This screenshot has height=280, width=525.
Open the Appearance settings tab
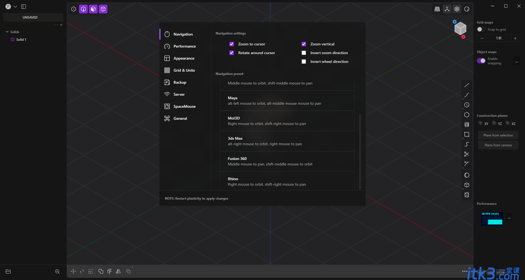click(185, 58)
